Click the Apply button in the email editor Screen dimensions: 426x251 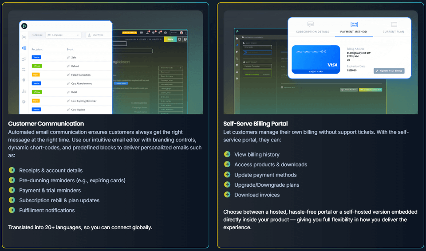[170, 39]
